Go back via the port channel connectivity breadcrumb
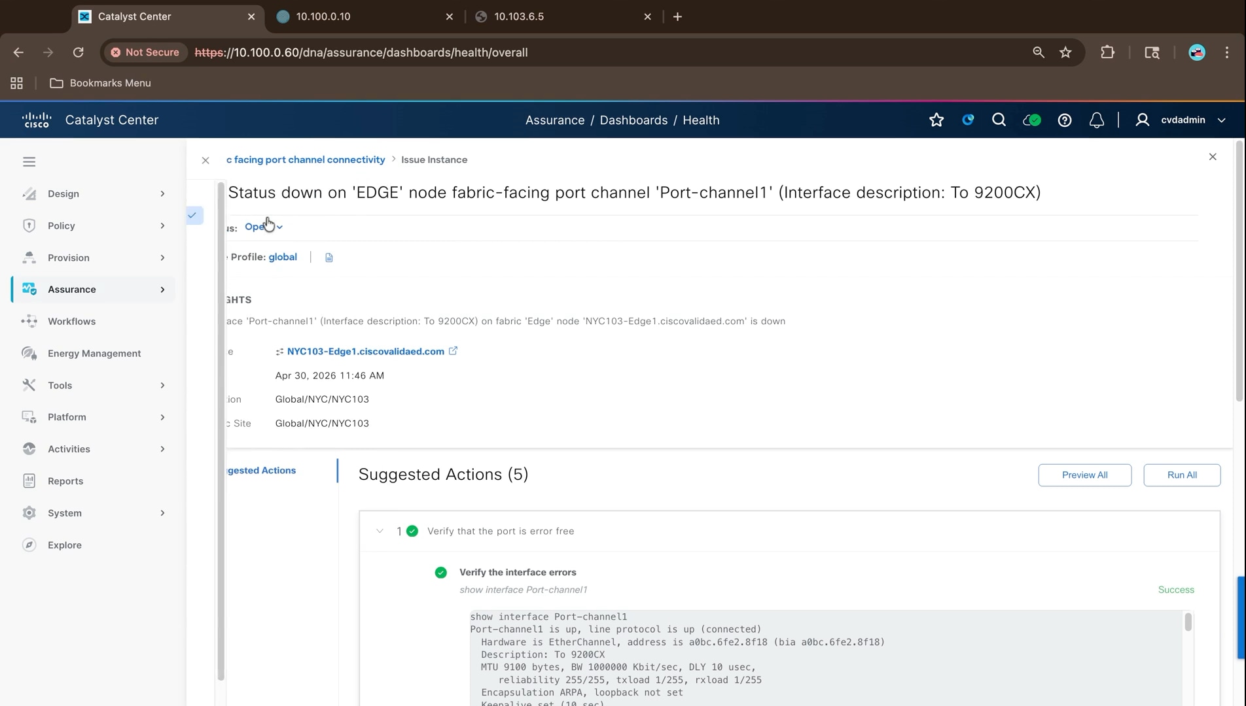The image size is (1246, 706). [306, 160]
